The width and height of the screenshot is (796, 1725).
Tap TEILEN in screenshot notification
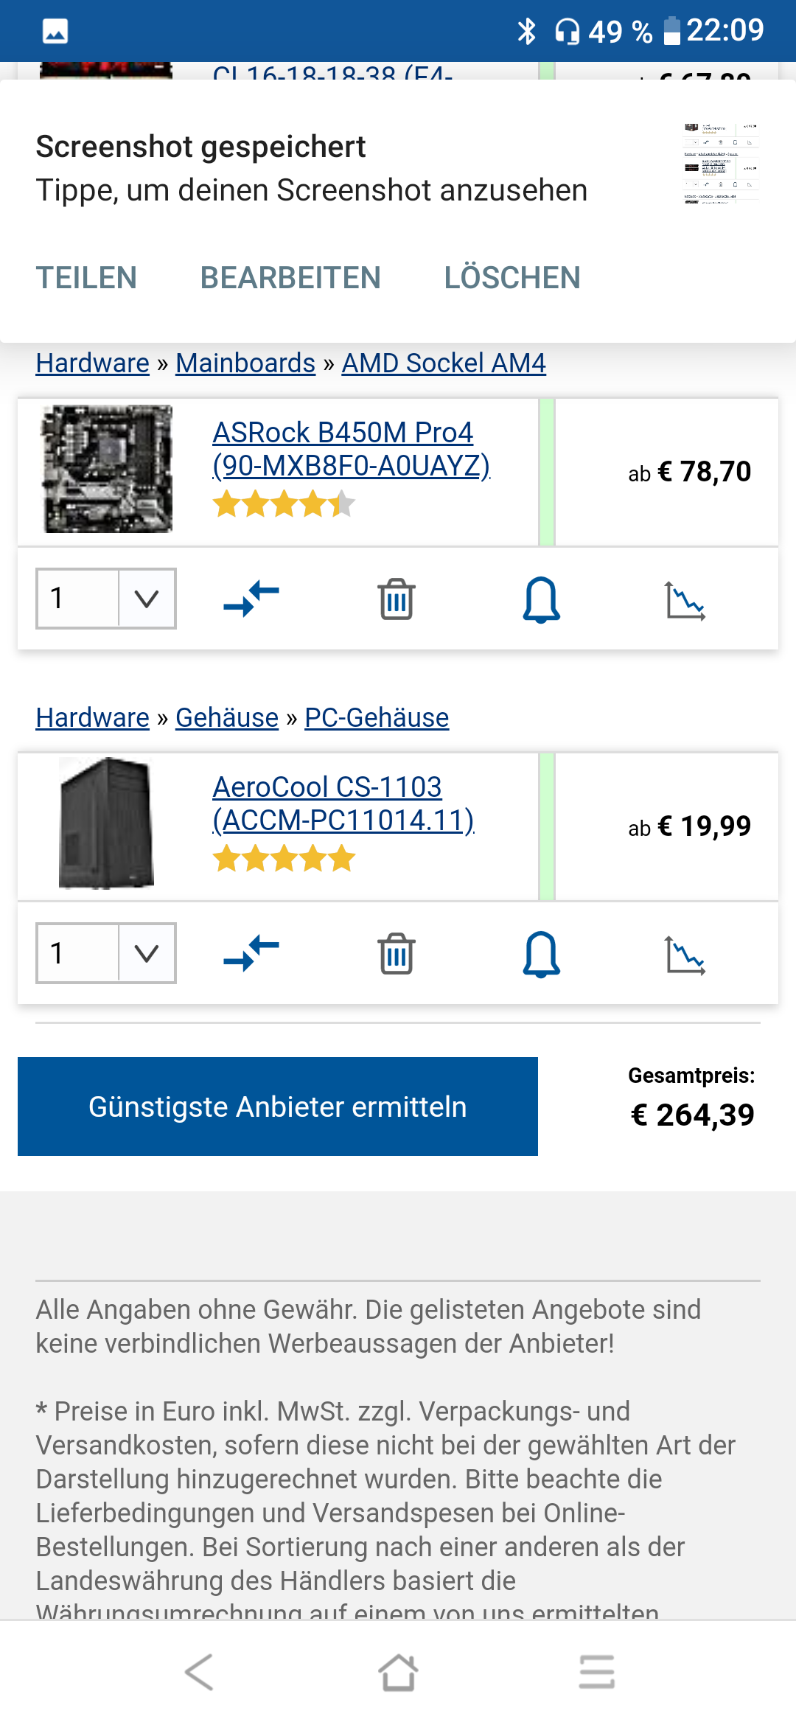pos(86,278)
